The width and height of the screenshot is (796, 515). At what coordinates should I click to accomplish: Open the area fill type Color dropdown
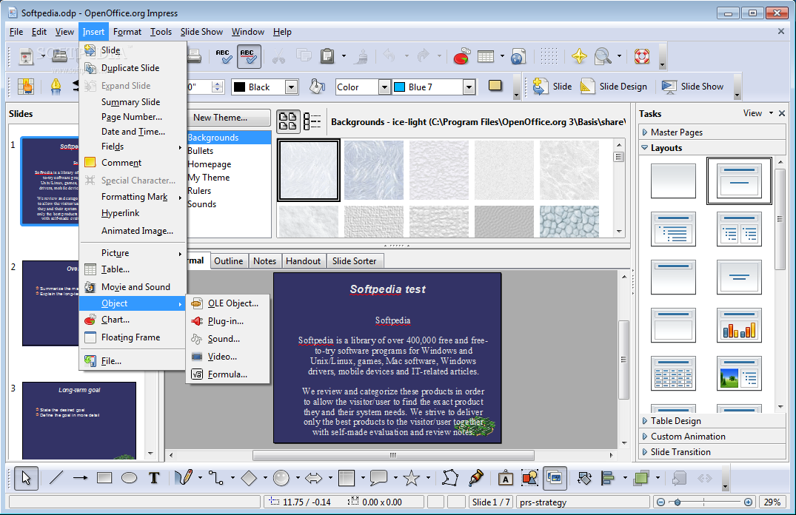click(x=384, y=87)
